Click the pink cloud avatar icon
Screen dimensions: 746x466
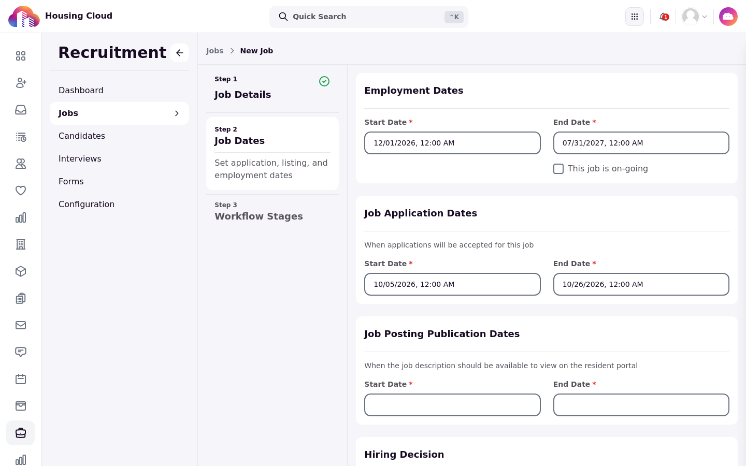(728, 17)
